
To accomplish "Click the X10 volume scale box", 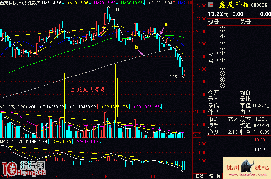I will pyautogui.click(x=197, y=135).
